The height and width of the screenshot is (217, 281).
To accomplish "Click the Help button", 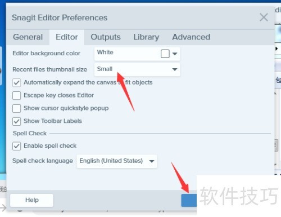I will 31,200.
